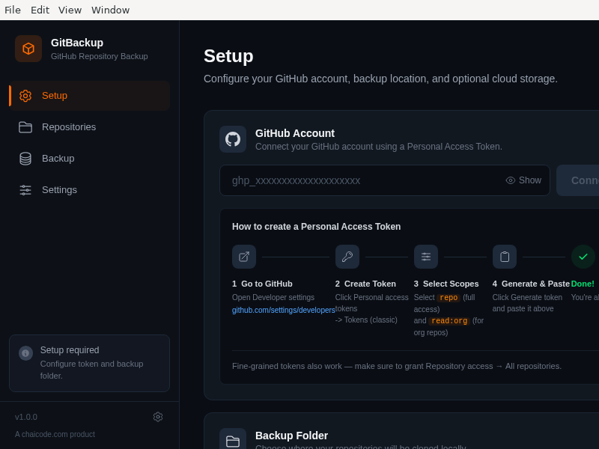Image resolution: width=599 pixels, height=449 pixels.
Task: Click the GitHub octocat icon
Action: coord(233,139)
